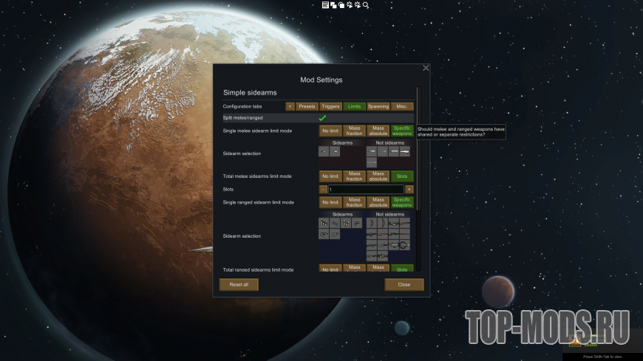Click the Split melee/ranged label

coord(242,118)
